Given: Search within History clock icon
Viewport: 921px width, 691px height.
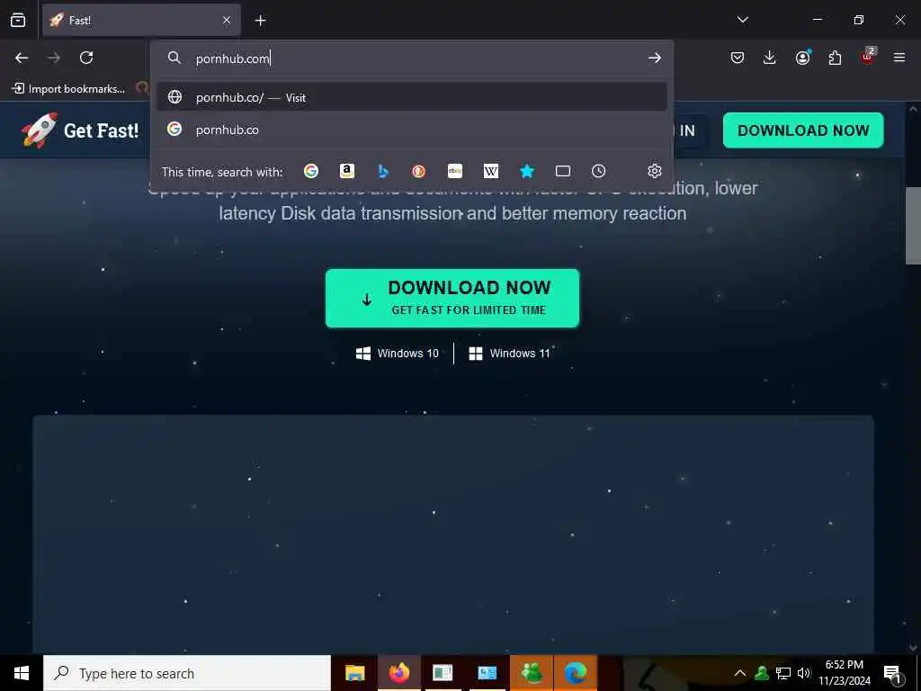Looking at the screenshot, I should coord(598,171).
